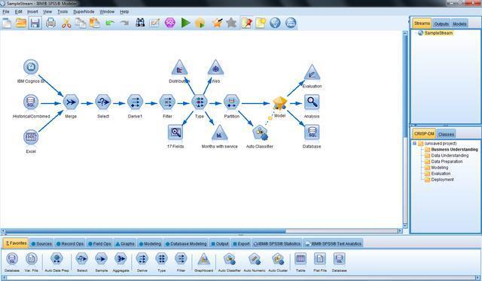The height and width of the screenshot is (281, 482).
Task: Select the Merge node on canvas
Action: 71,102
